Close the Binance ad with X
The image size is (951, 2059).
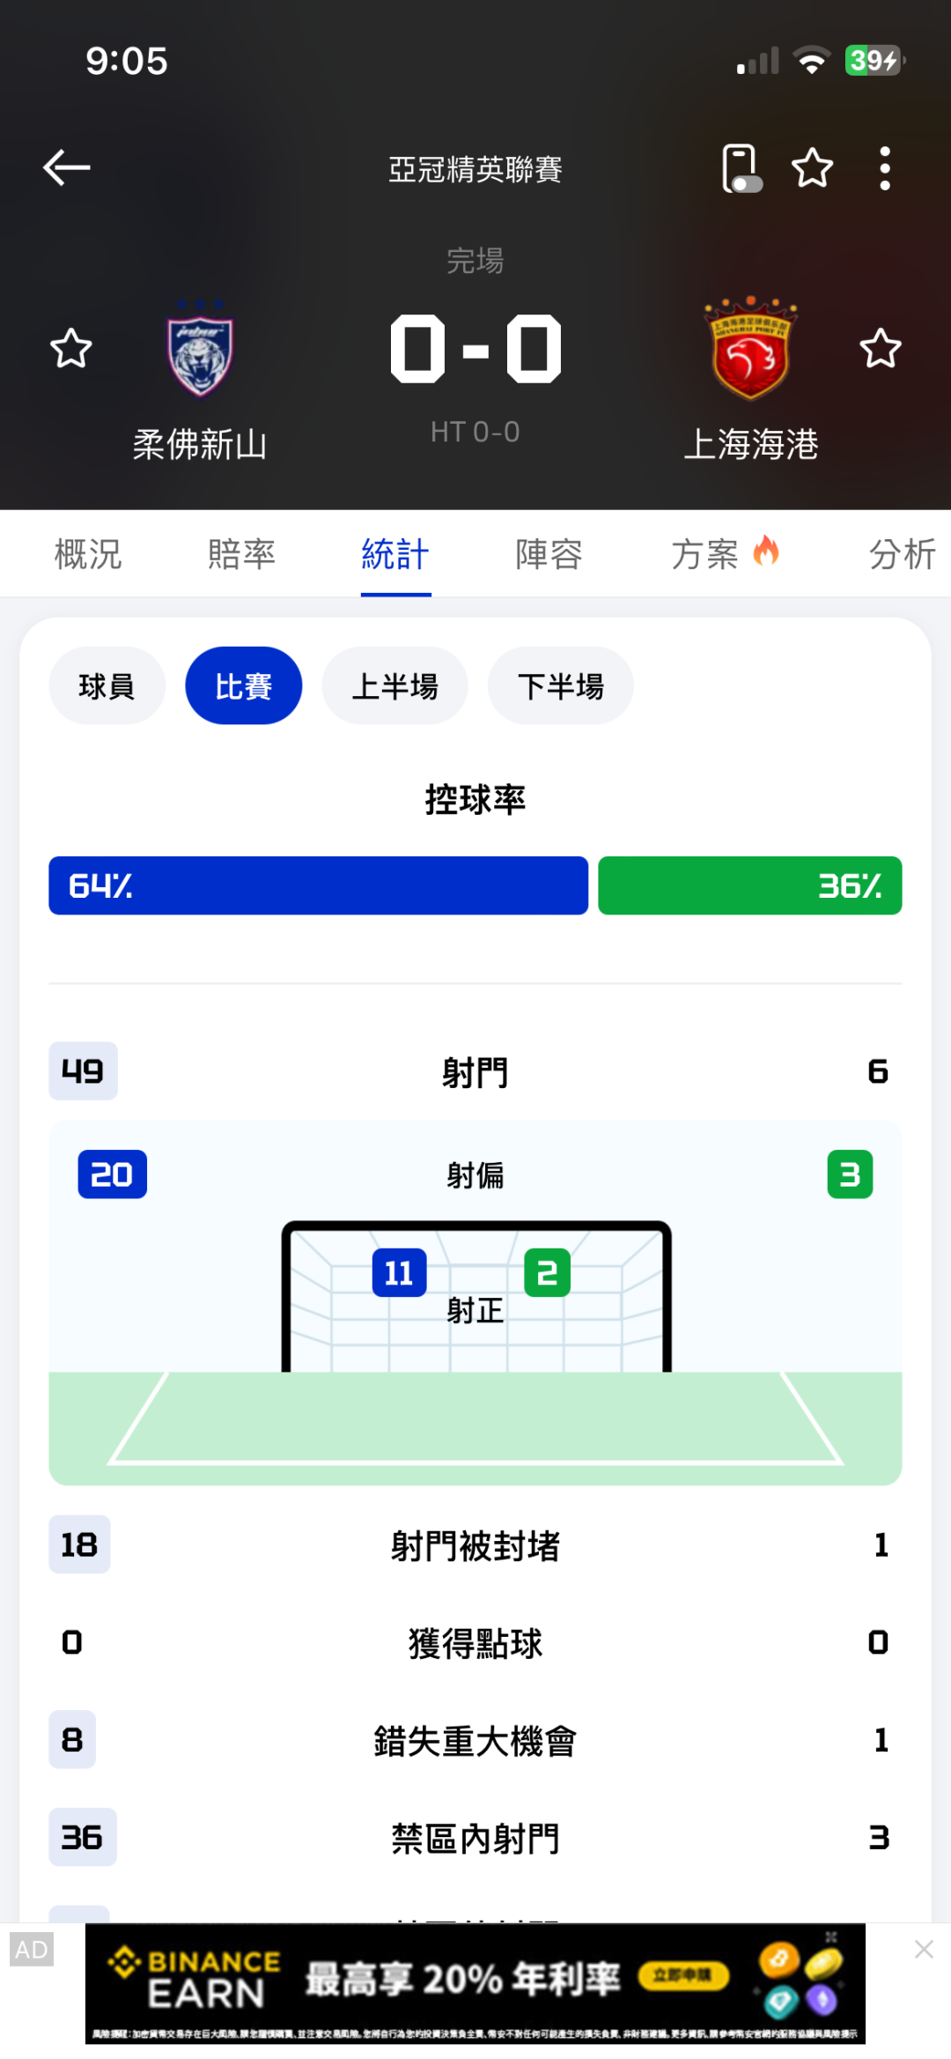(x=924, y=1950)
